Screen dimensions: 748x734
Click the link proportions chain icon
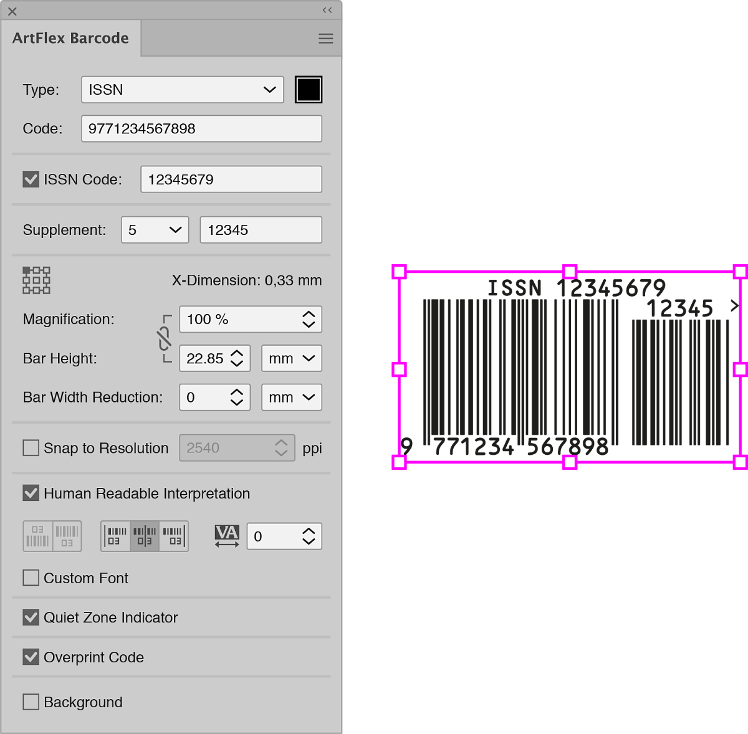tap(165, 339)
